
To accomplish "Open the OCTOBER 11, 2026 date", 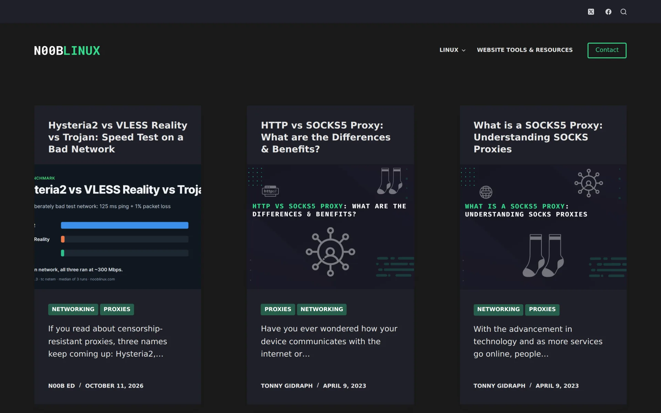I will point(114,386).
